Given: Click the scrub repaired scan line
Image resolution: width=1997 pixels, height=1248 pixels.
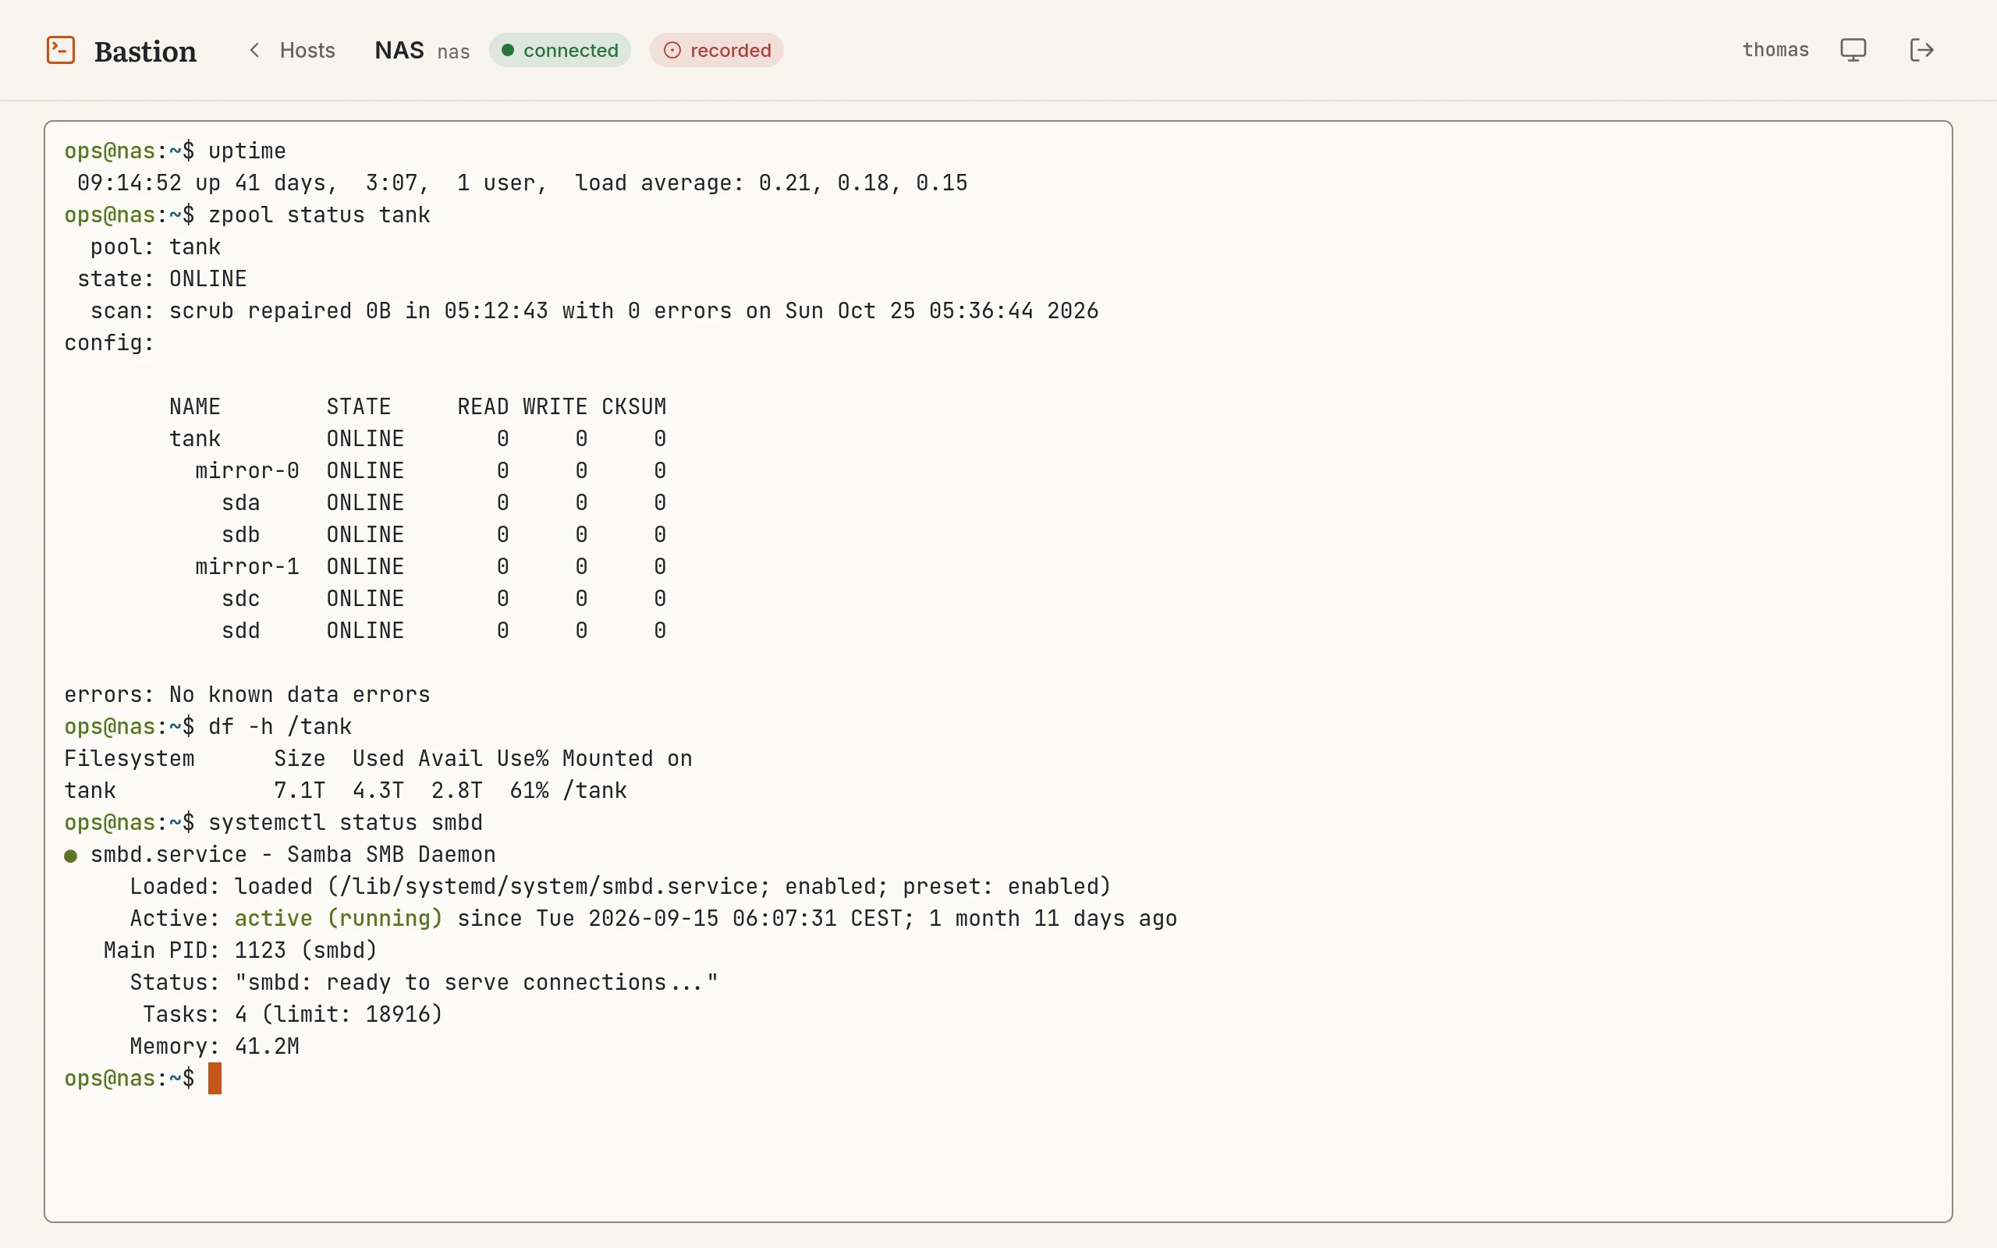Looking at the screenshot, I should [x=594, y=310].
